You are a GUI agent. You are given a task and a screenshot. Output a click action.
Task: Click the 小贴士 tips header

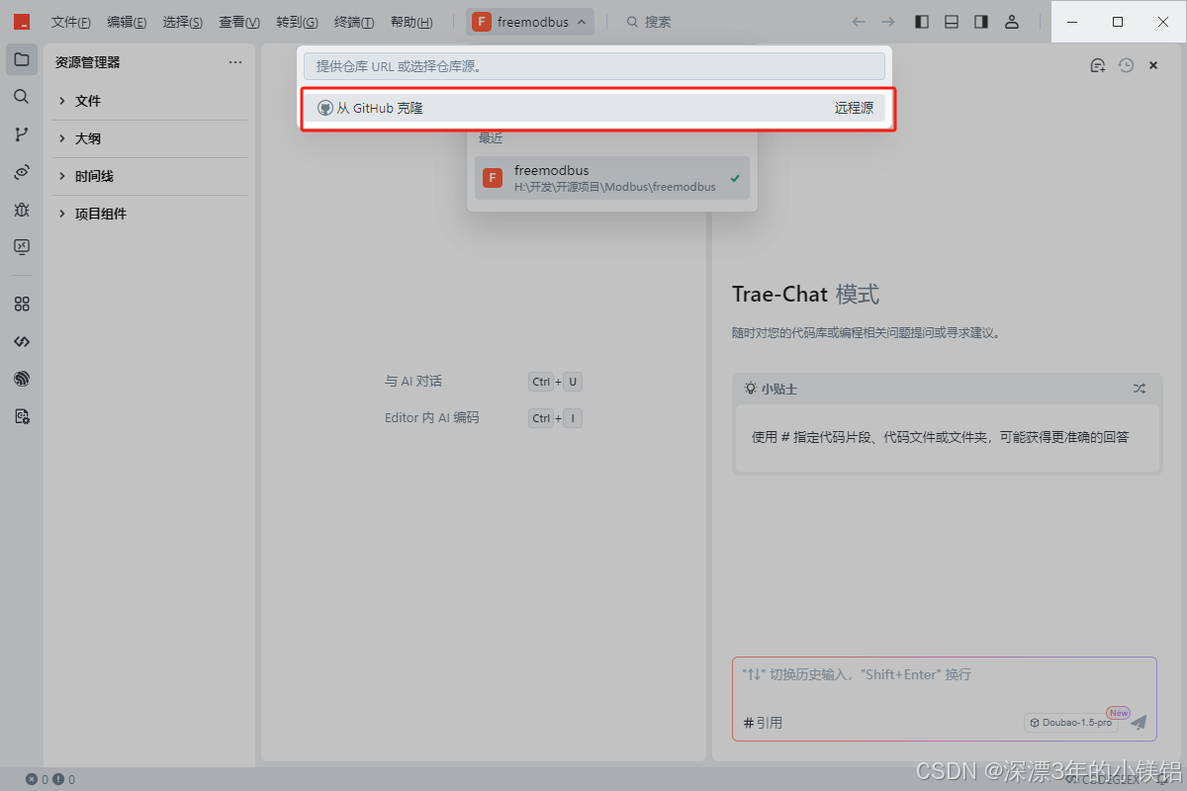click(771, 389)
